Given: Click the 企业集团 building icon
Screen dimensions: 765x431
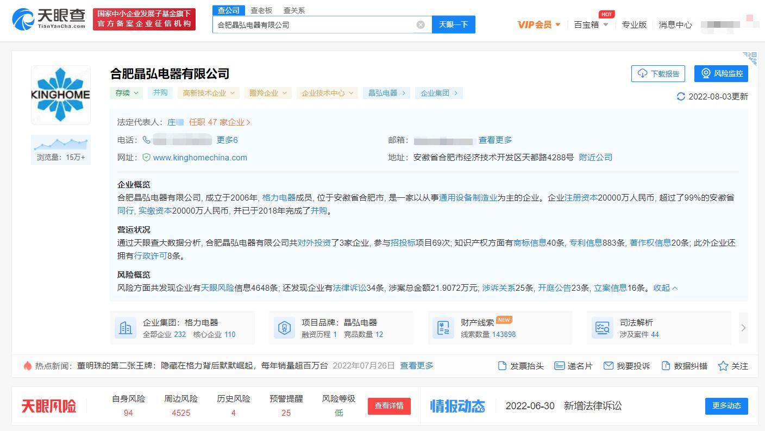Looking at the screenshot, I should 126,328.
